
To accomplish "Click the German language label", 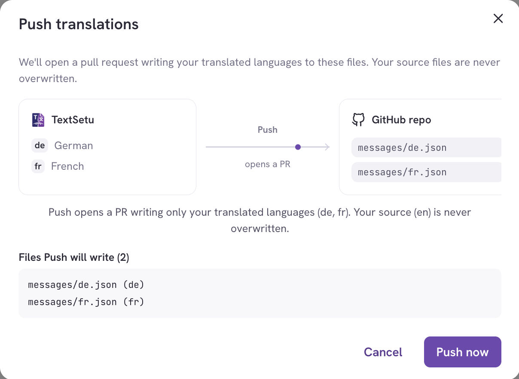I will (73, 146).
